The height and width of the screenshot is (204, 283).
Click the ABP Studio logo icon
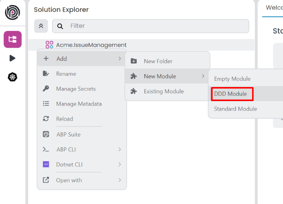coord(12,12)
